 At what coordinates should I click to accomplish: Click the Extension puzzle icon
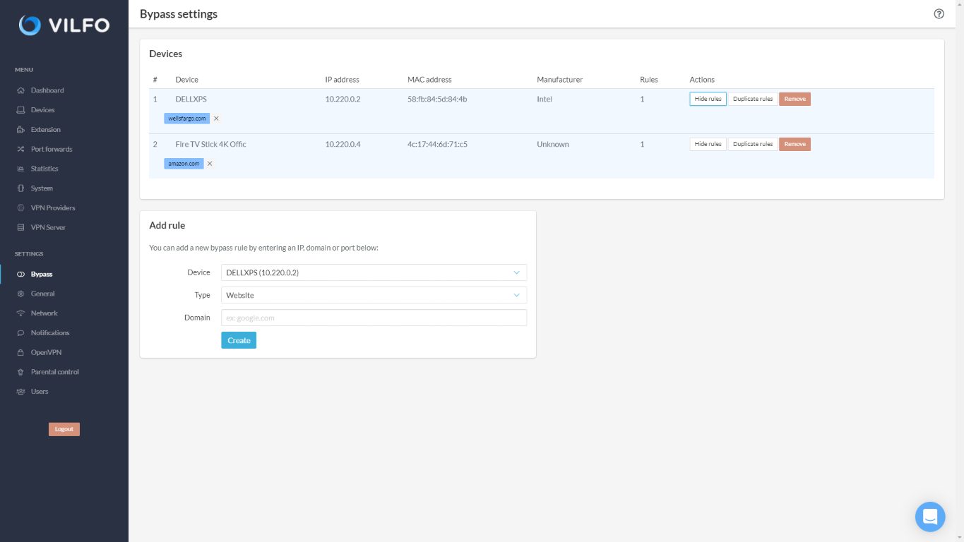(20, 130)
